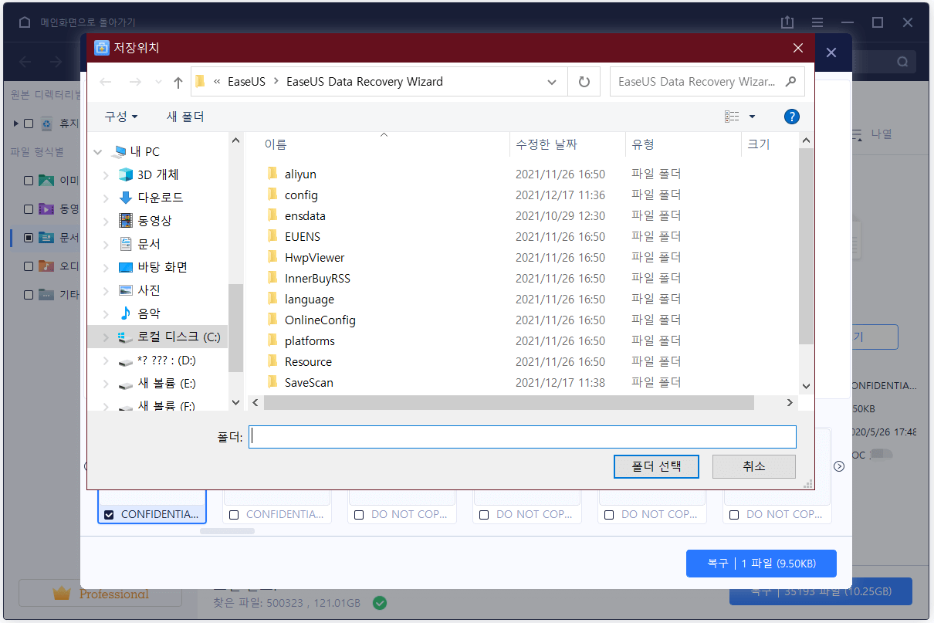
Task: Toggle the recycle bin tree checkbox
Action: click(29, 124)
